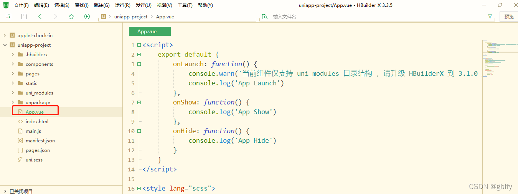The width and height of the screenshot is (518, 194).
Task: Expand the static folder
Action: (13, 83)
